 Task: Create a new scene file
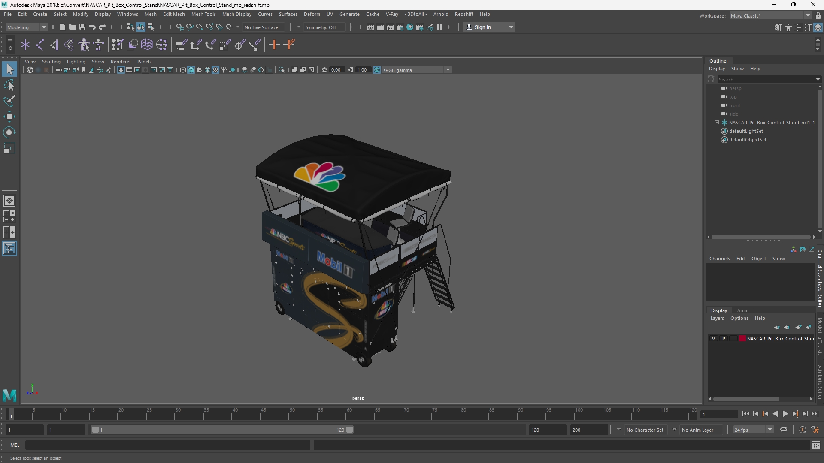[62, 27]
